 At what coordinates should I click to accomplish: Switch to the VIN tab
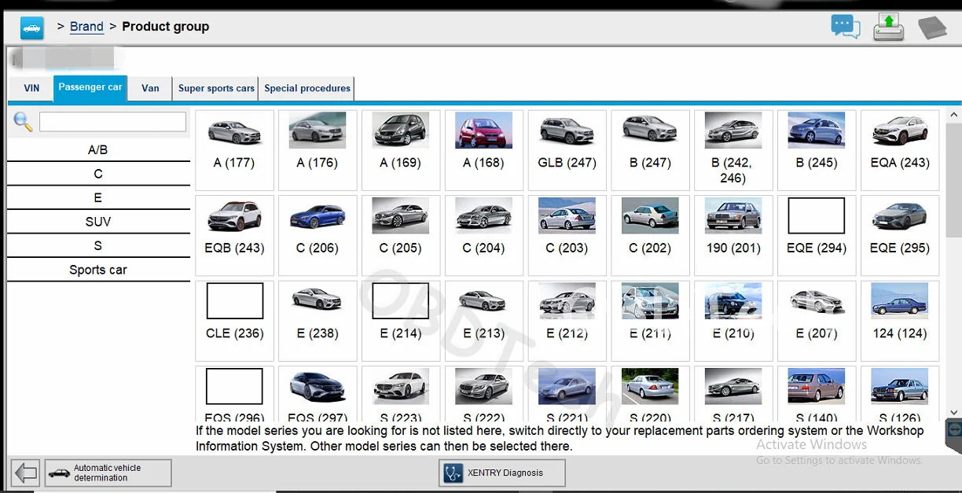pyautogui.click(x=31, y=88)
